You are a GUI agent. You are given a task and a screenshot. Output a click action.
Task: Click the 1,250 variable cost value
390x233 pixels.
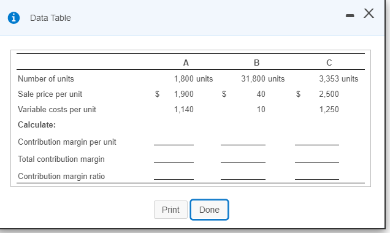pyautogui.click(x=329, y=109)
